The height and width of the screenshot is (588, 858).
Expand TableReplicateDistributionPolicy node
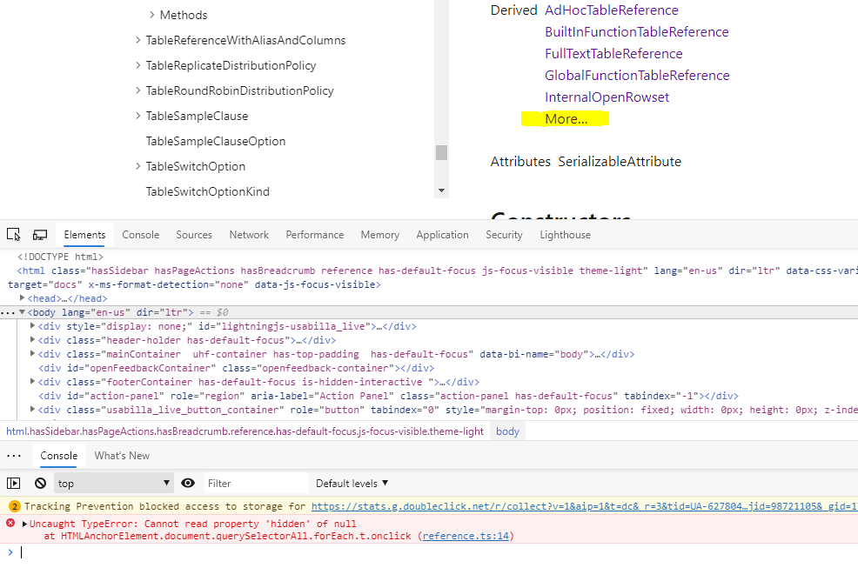pos(137,65)
